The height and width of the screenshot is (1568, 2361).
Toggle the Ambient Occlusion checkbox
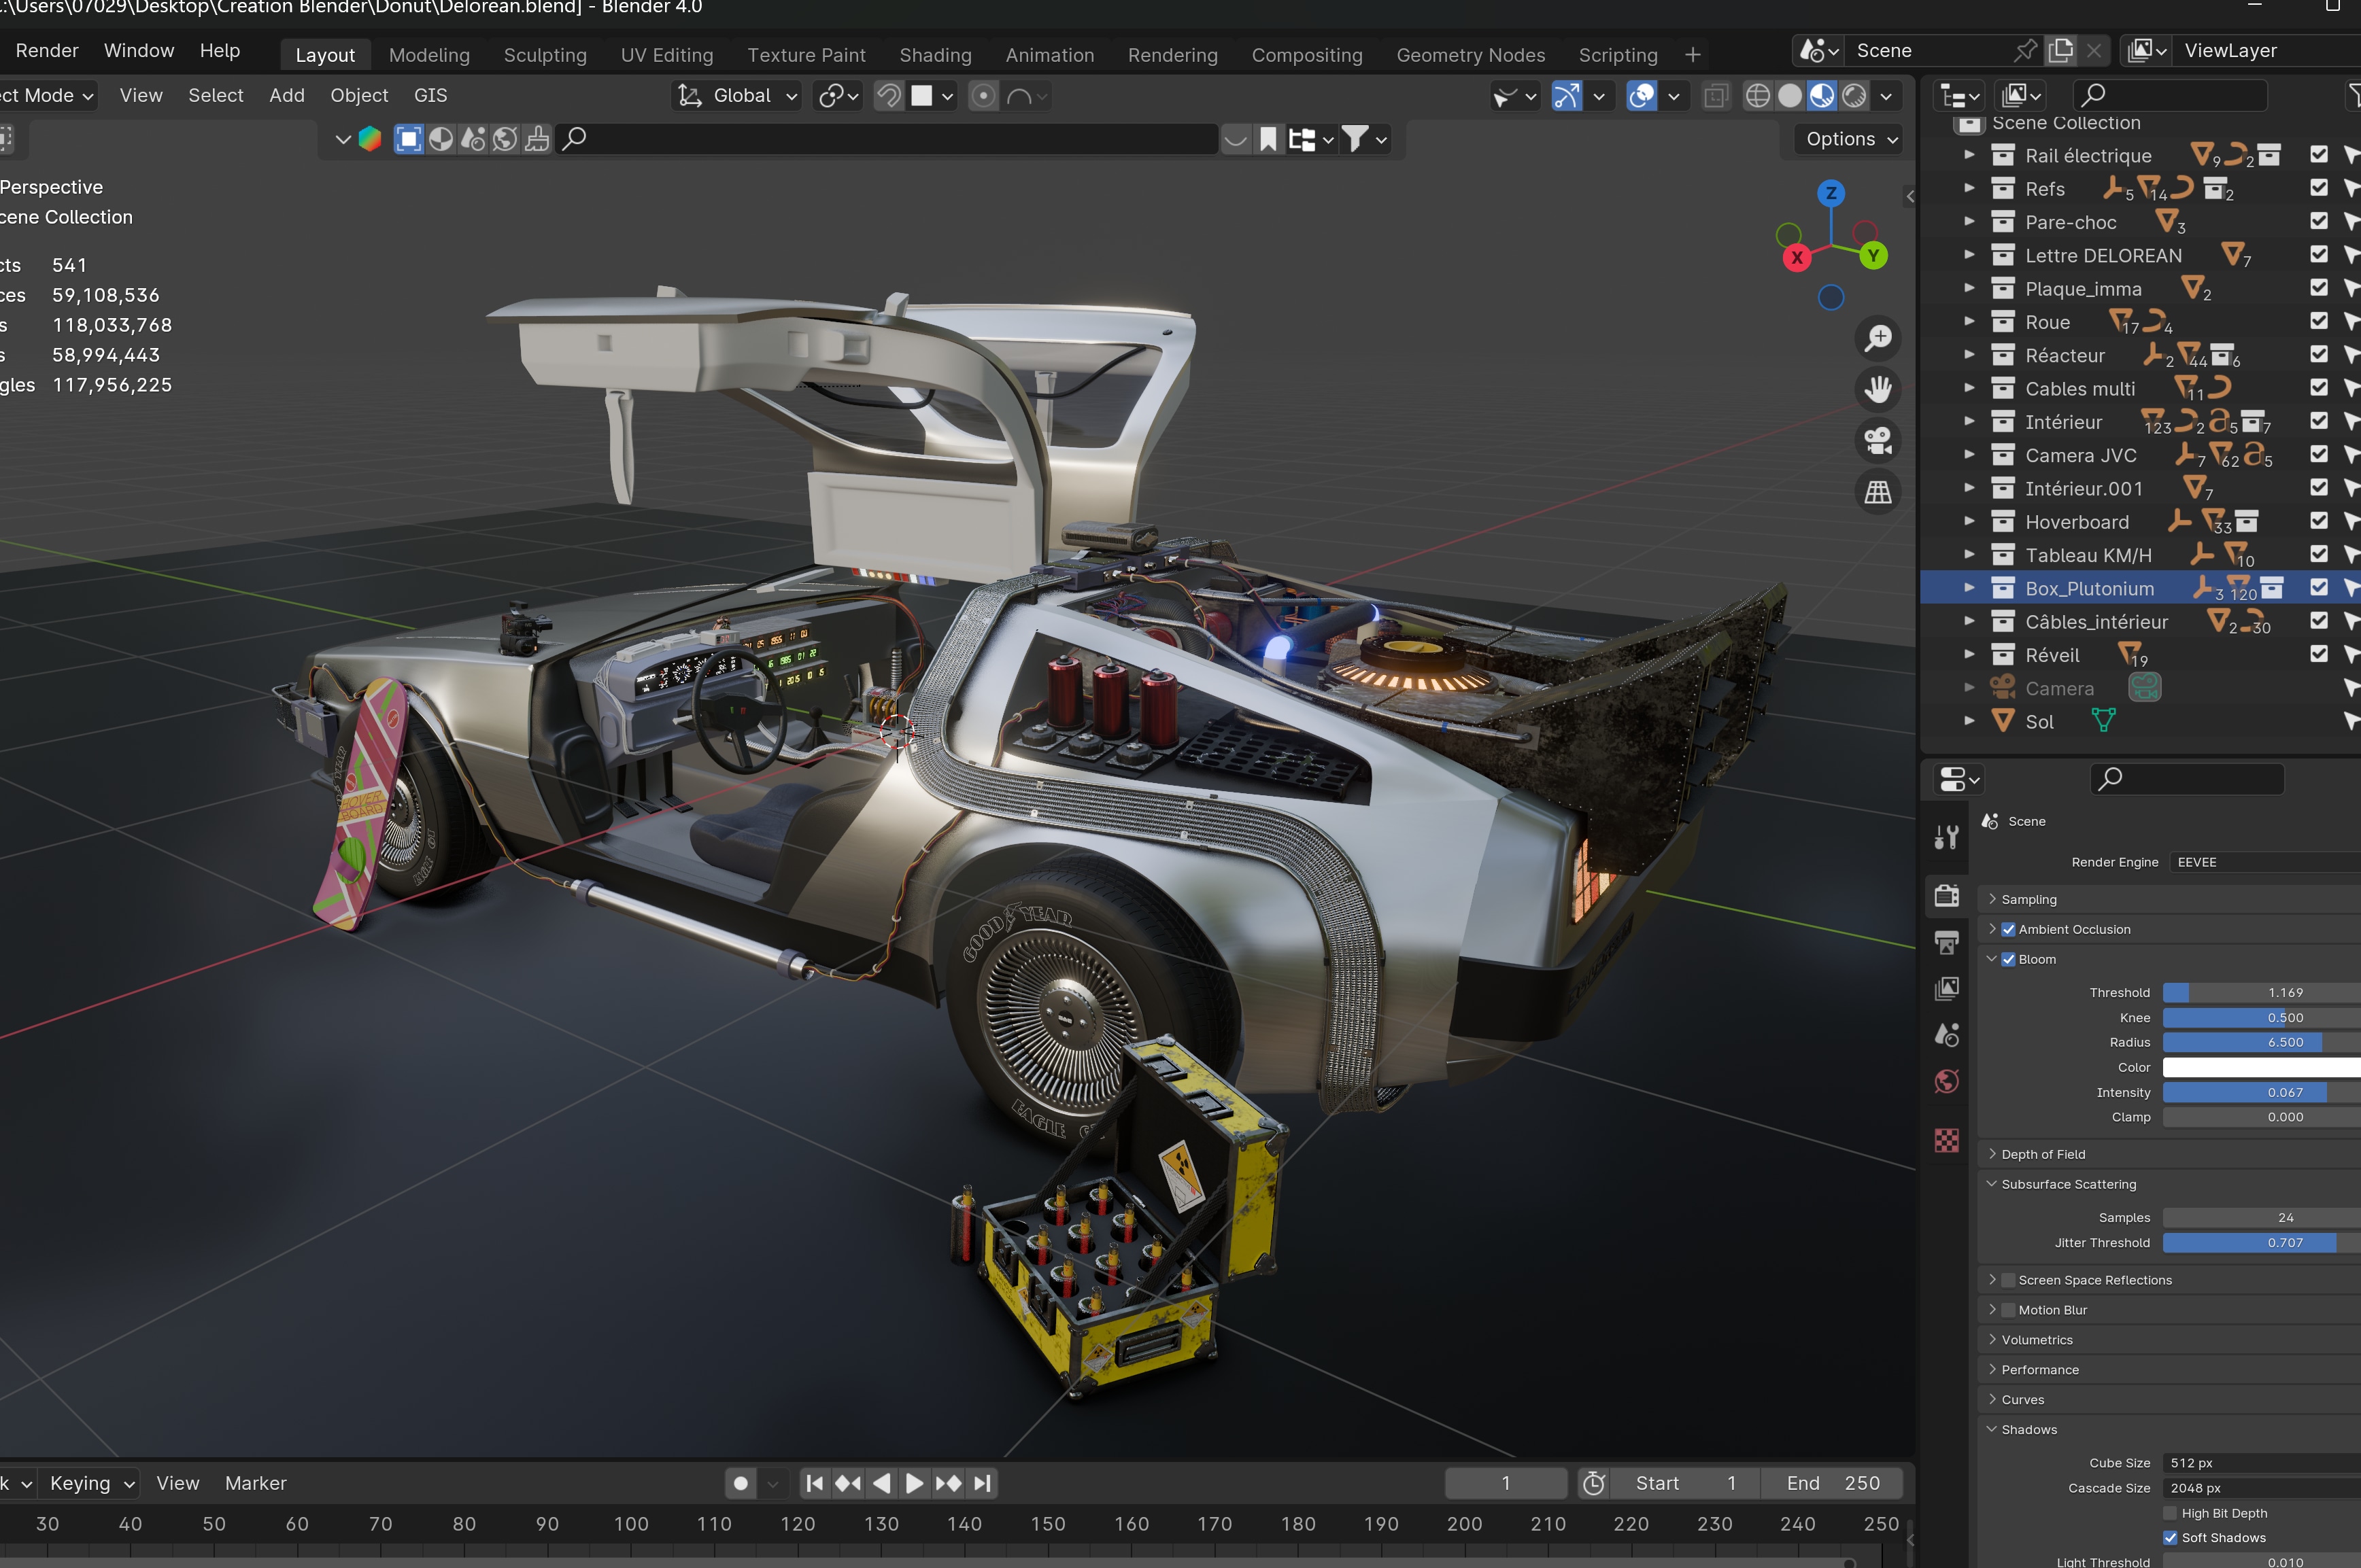pyautogui.click(x=2008, y=929)
